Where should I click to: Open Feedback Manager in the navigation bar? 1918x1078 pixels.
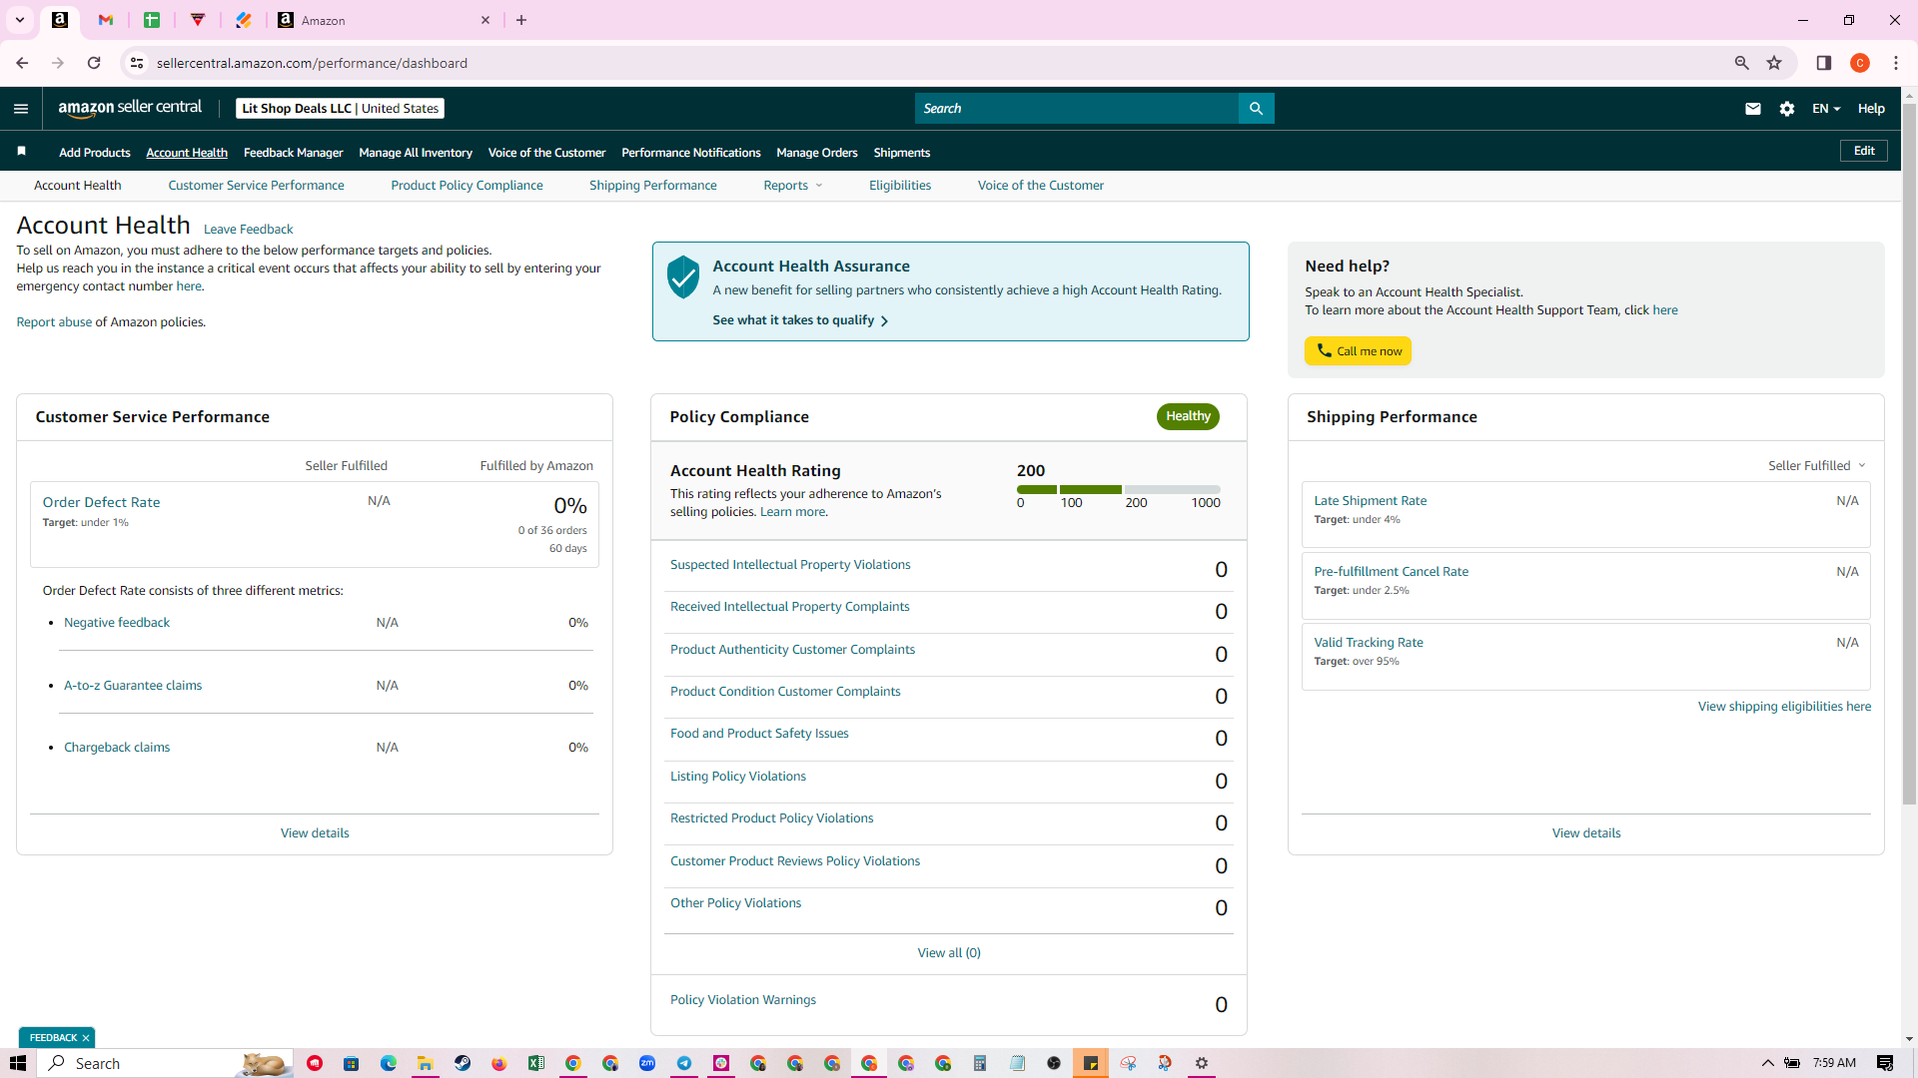coord(293,153)
